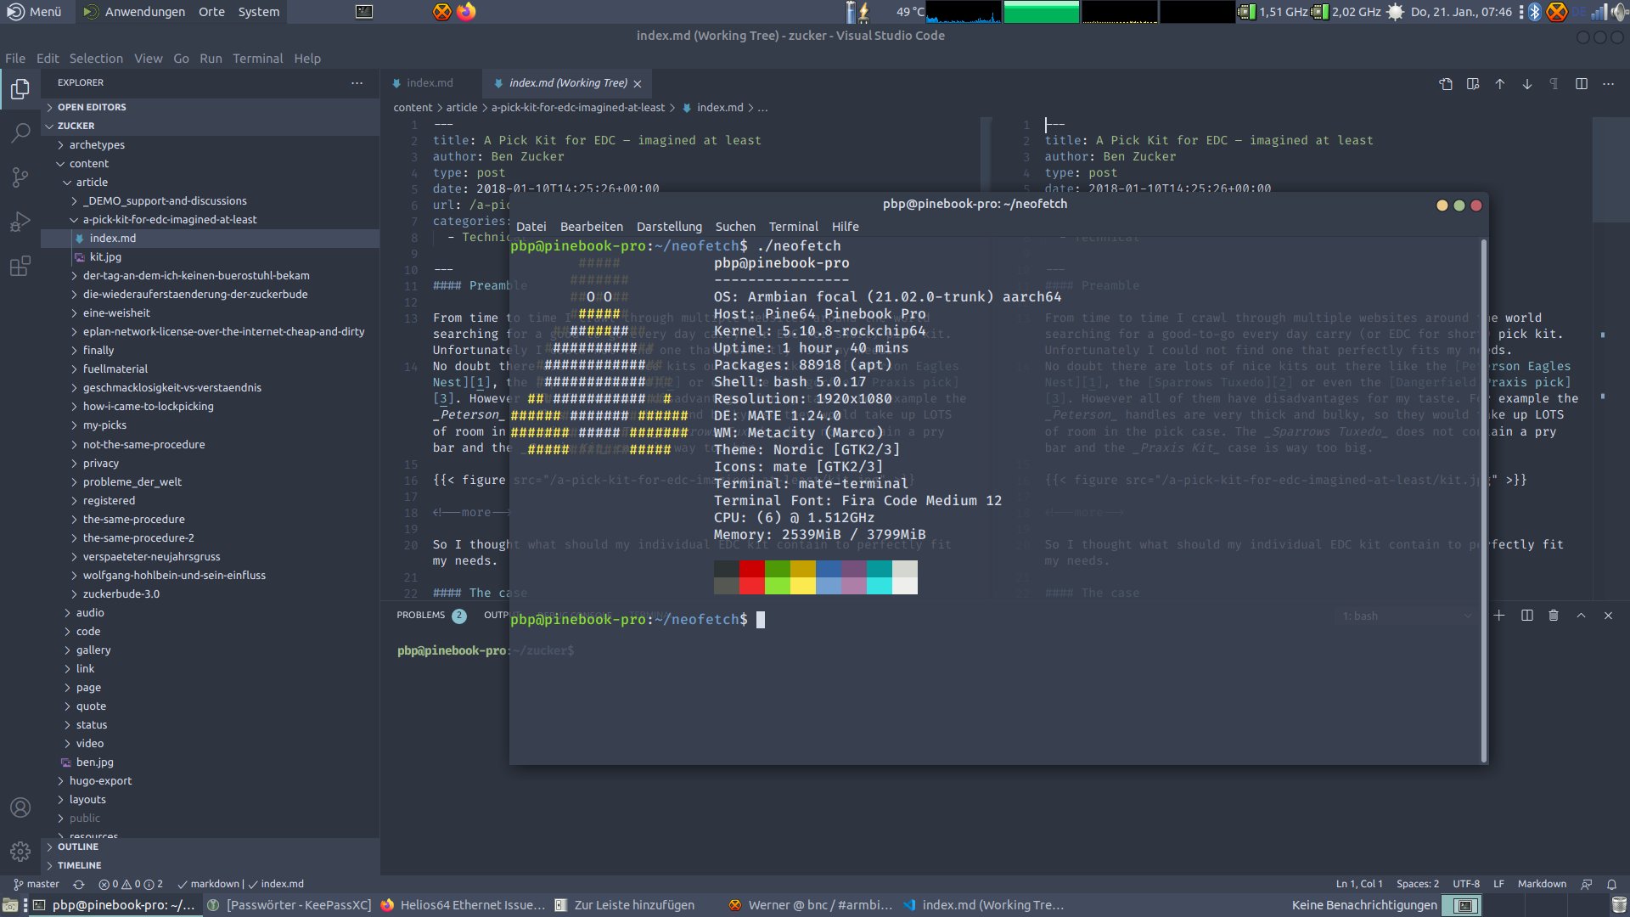Open the Selection menu in VS Code
The height and width of the screenshot is (917, 1630).
click(96, 59)
